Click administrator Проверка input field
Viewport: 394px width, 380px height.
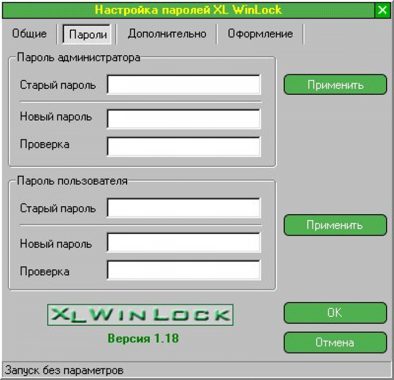coord(184,146)
